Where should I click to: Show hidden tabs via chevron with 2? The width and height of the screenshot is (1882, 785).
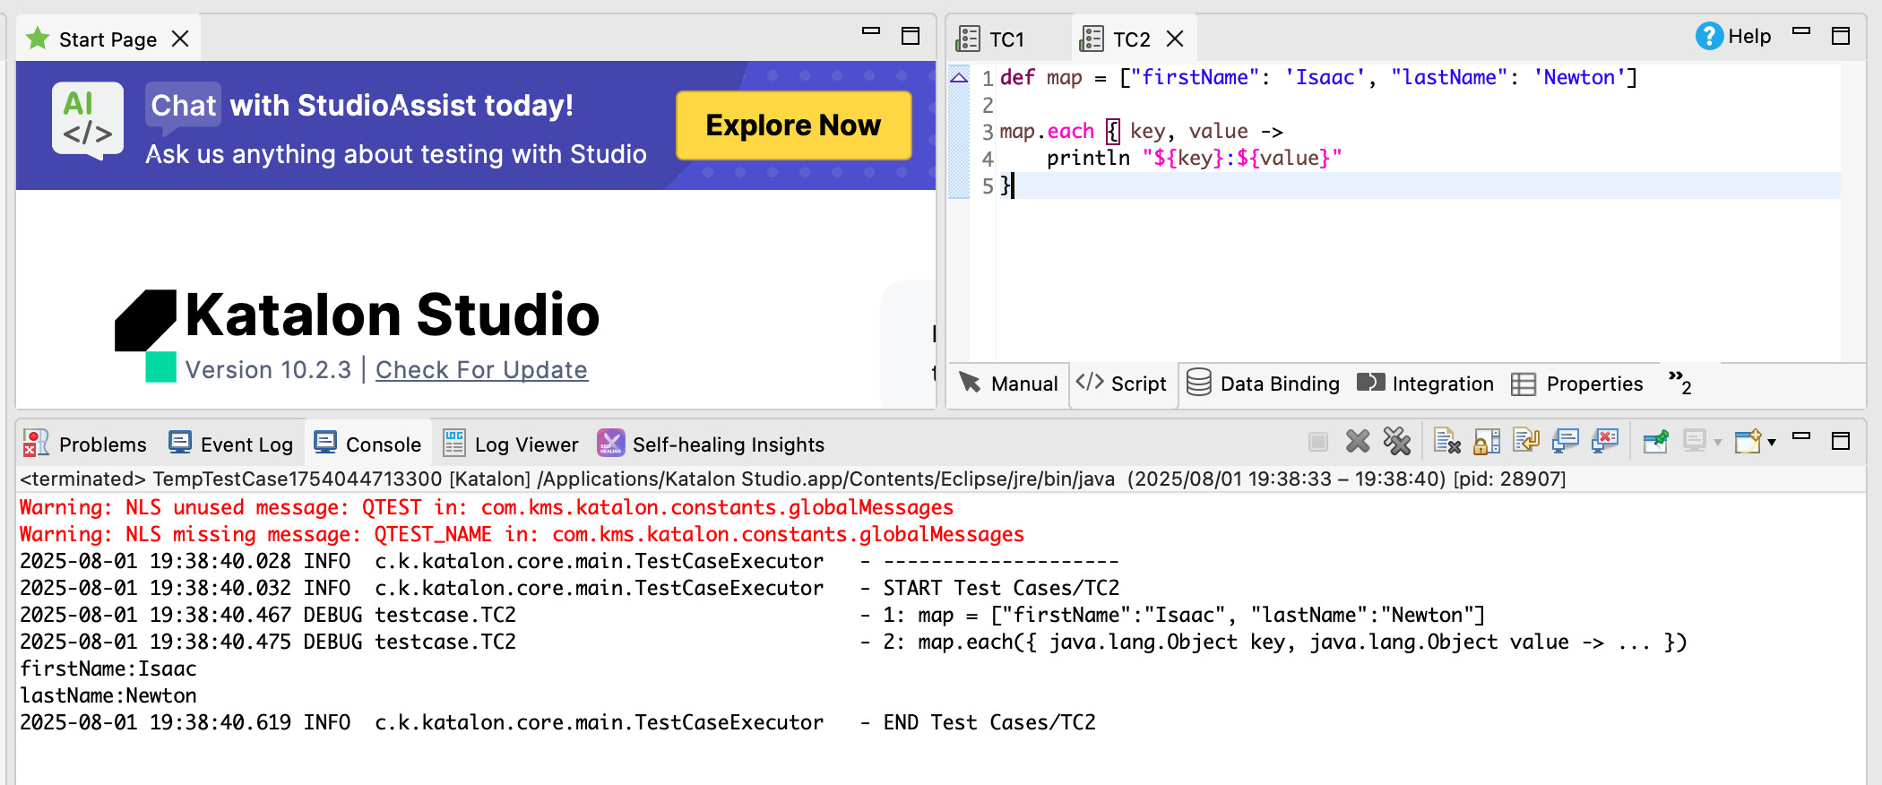point(1679,383)
